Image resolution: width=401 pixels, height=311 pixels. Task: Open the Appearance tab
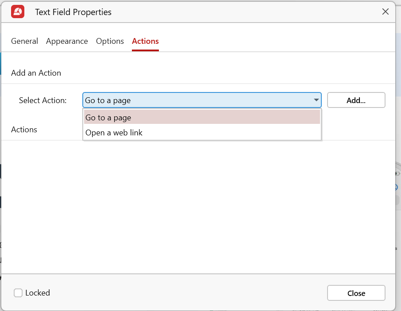click(67, 41)
